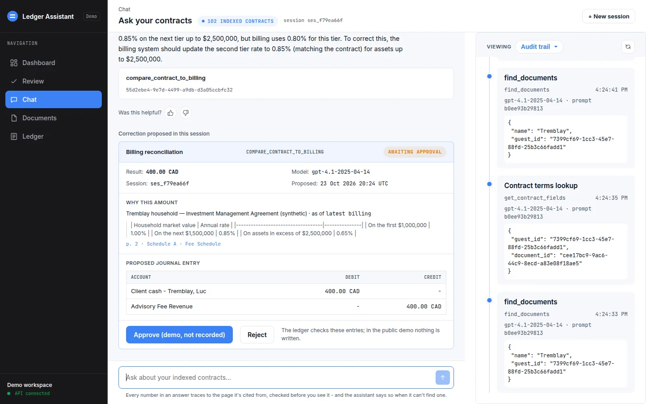Click the Ledger Assistant logo icon

click(13, 16)
